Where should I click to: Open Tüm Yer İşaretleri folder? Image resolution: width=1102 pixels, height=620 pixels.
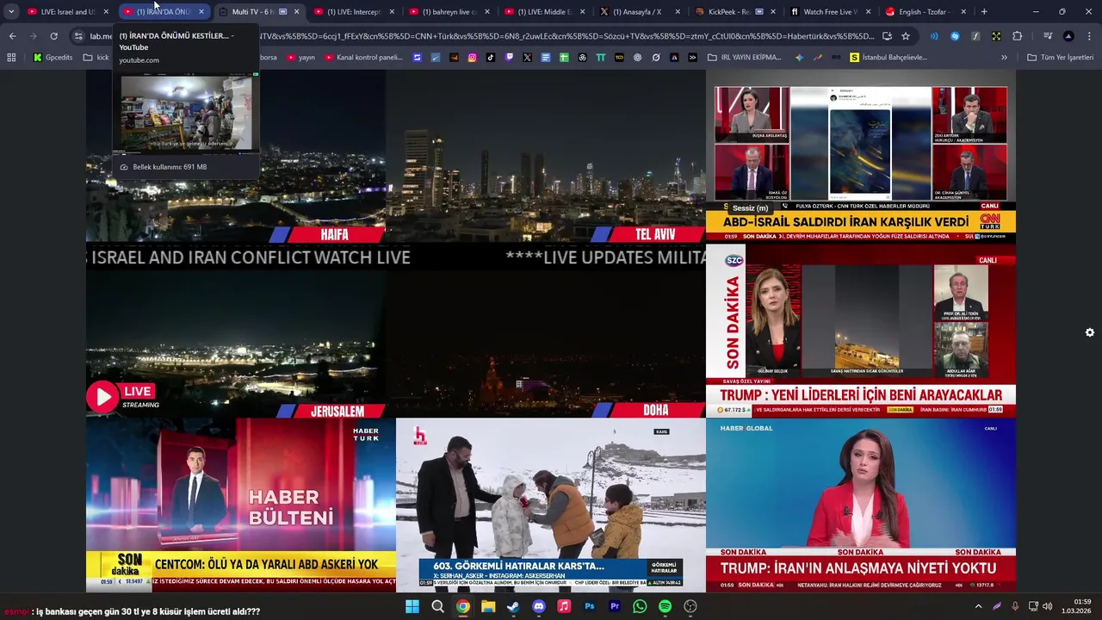[1061, 58]
